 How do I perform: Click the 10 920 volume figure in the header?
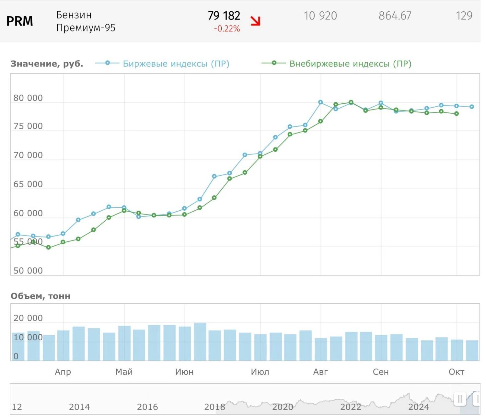point(320,16)
